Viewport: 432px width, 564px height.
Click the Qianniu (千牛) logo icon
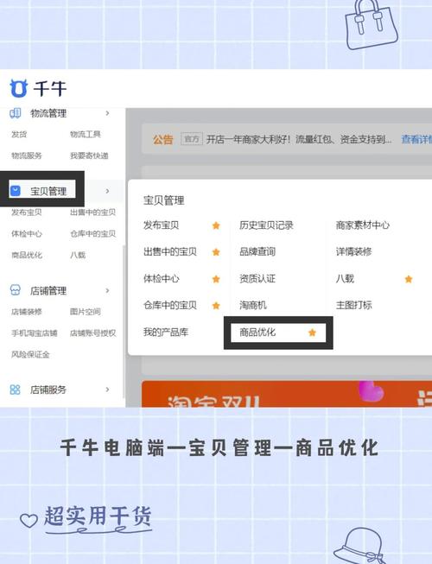point(18,88)
